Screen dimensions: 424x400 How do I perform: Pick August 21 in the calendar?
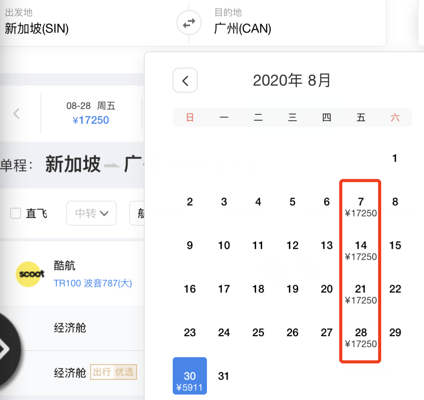(361, 294)
